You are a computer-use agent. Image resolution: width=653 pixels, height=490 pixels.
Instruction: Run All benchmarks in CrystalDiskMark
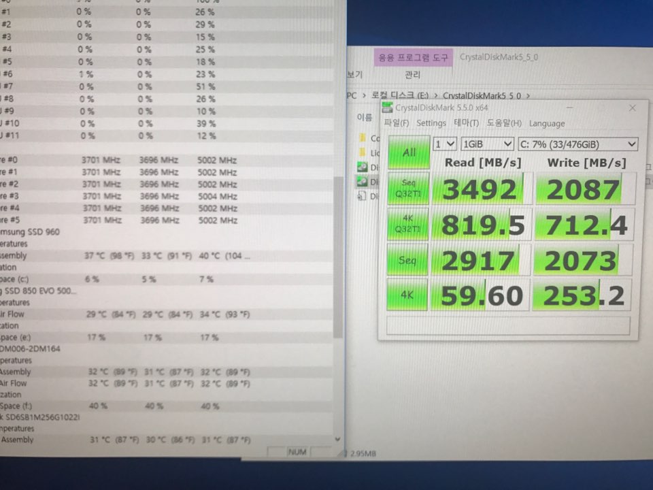[x=409, y=152]
